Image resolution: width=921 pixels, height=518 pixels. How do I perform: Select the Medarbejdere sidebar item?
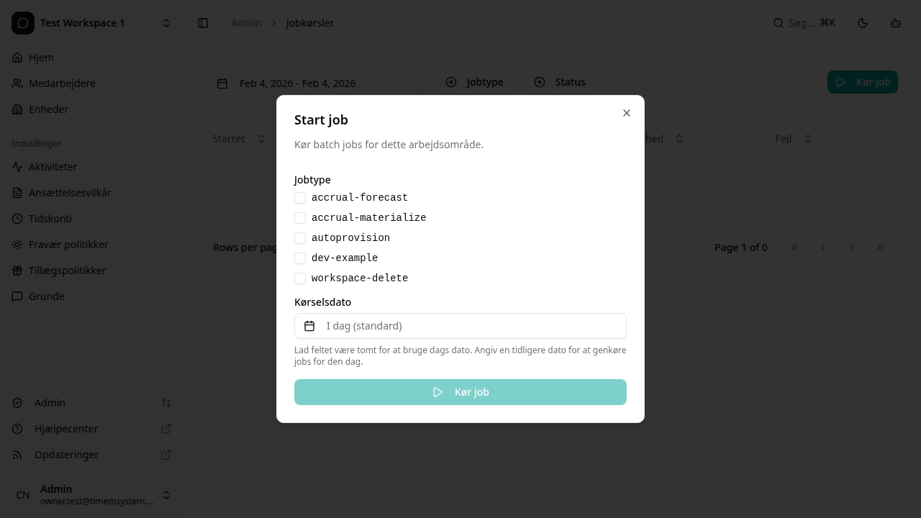(62, 83)
